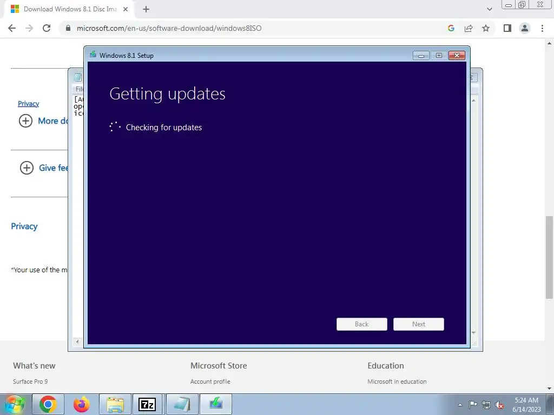Open network status tray icon

[x=486, y=405]
